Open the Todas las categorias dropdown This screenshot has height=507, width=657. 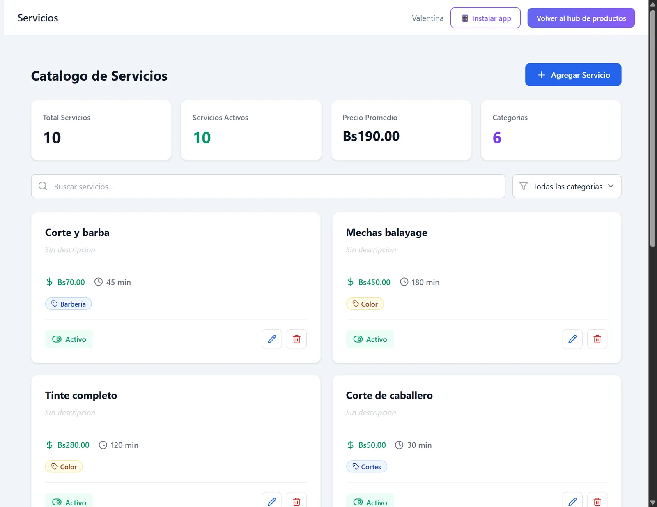[567, 186]
